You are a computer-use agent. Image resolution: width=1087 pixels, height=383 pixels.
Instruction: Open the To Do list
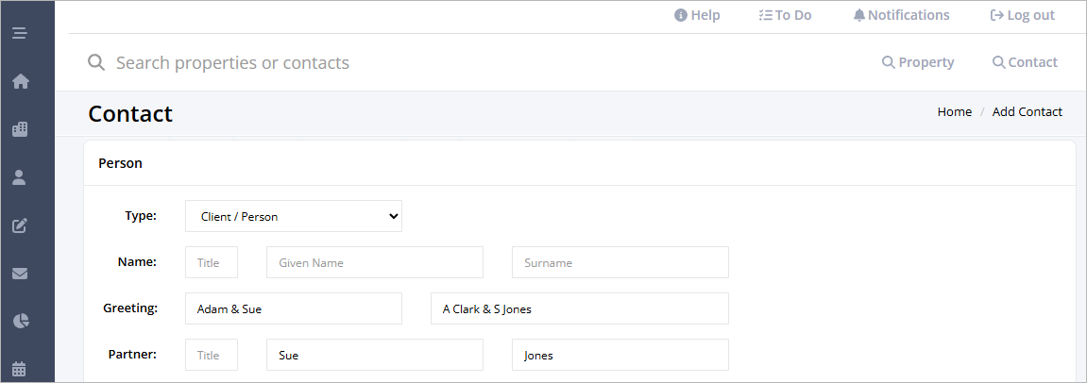click(786, 15)
